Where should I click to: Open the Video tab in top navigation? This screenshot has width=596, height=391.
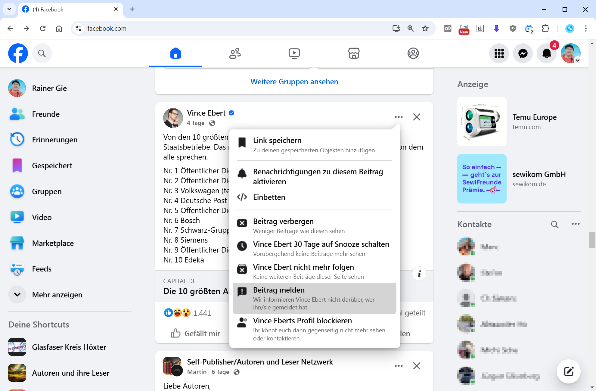point(294,53)
